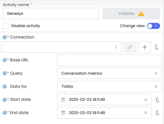Check the Disable activity checkbox
The height and width of the screenshot is (124, 164).
pyautogui.click(x=6, y=26)
